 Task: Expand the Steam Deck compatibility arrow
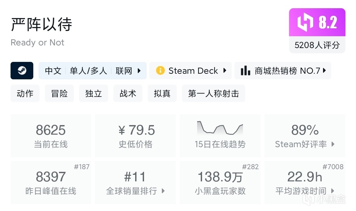click(225, 70)
